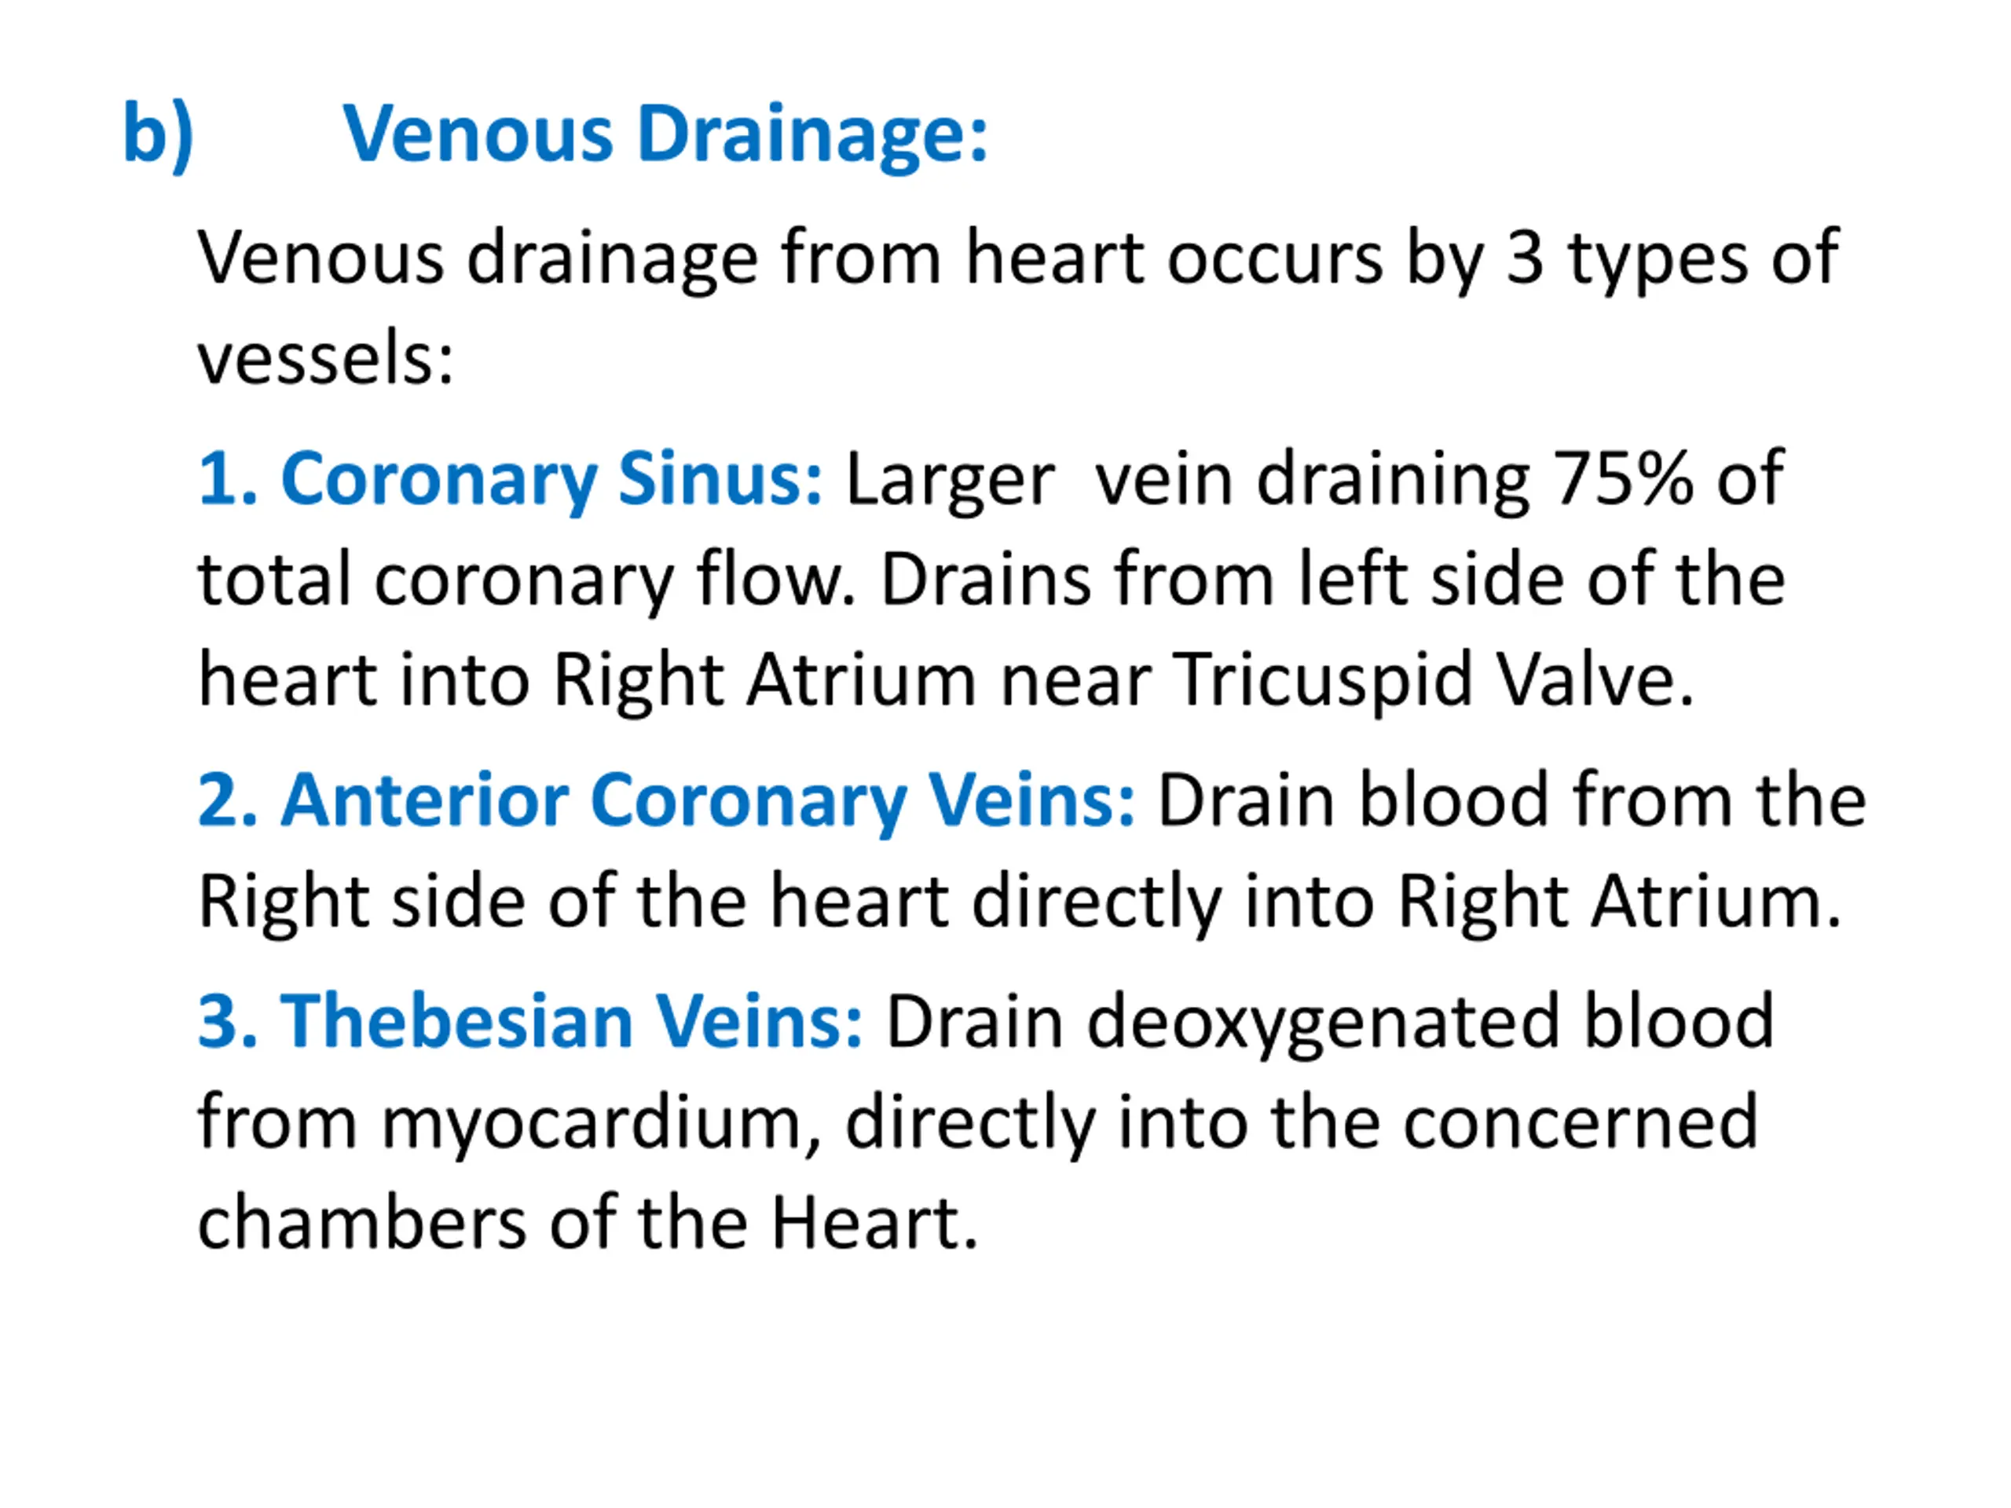
Task: Click 'heart into Right Atrium' line
Action: (588, 681)
